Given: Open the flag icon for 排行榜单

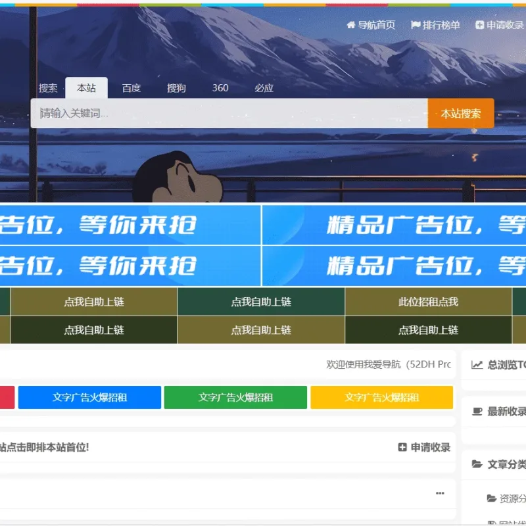Looking at the screenshot, I should 416,25.
